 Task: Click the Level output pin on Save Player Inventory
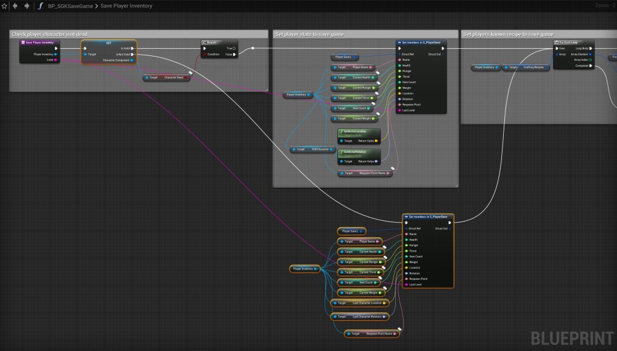click(55, 60)
